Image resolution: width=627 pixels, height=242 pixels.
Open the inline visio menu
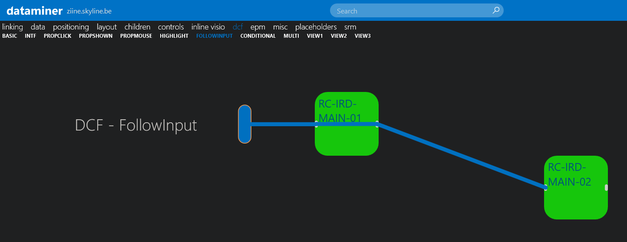[208, 27]
